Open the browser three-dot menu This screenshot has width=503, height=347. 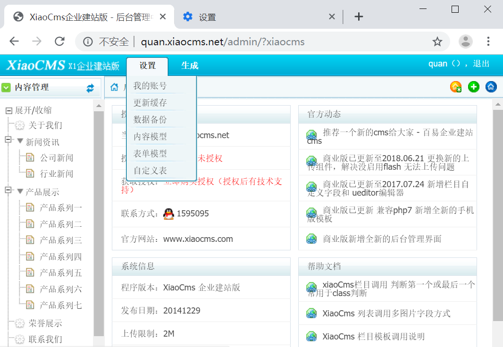[x=488, y=41]
